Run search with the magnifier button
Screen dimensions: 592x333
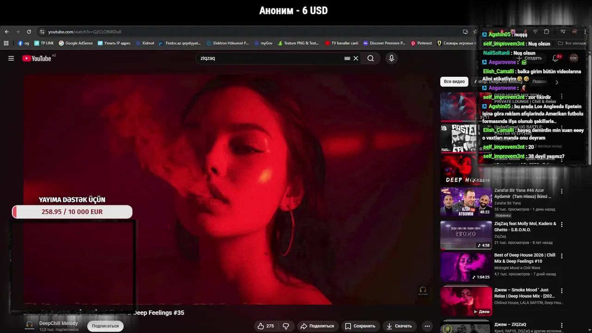[x=370, y=58]
